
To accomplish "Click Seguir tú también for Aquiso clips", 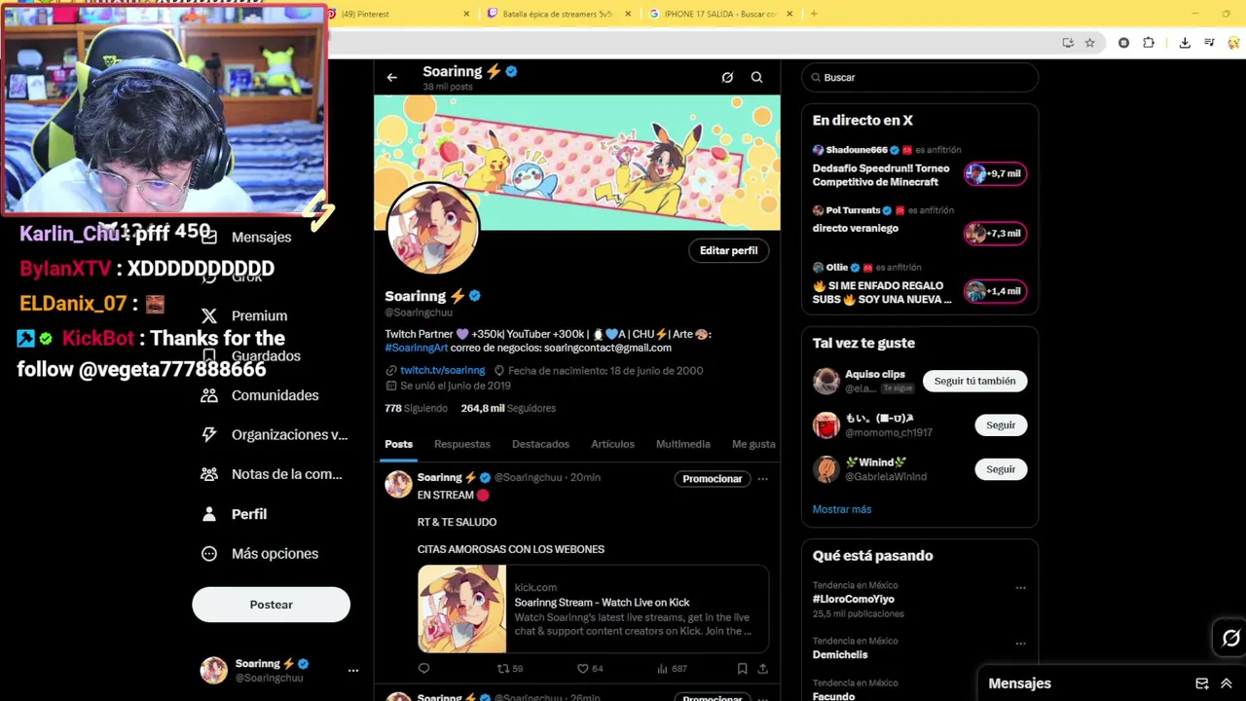I will pyautogui.click(x=974, y=382).
